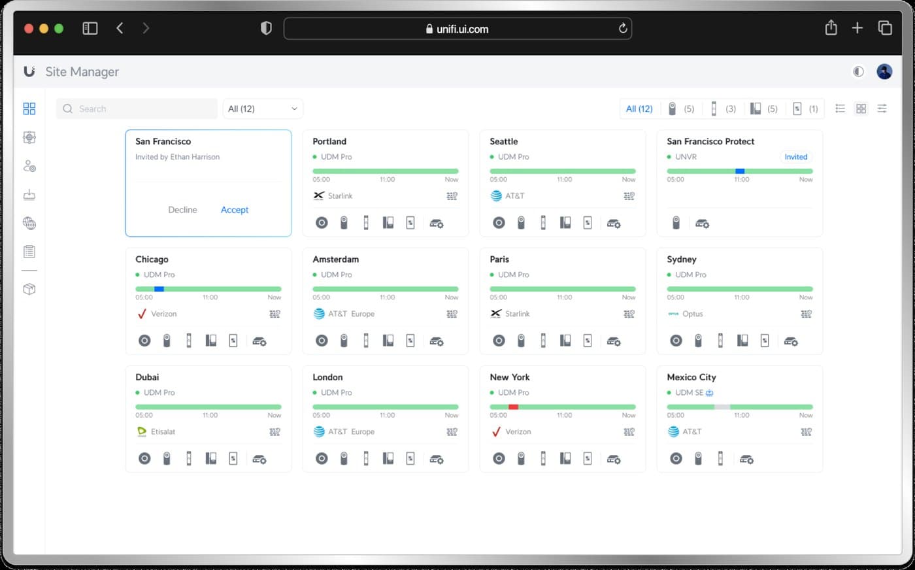Toggle the light/dark theme switch

pyautogui.click(x=858, y=72)
